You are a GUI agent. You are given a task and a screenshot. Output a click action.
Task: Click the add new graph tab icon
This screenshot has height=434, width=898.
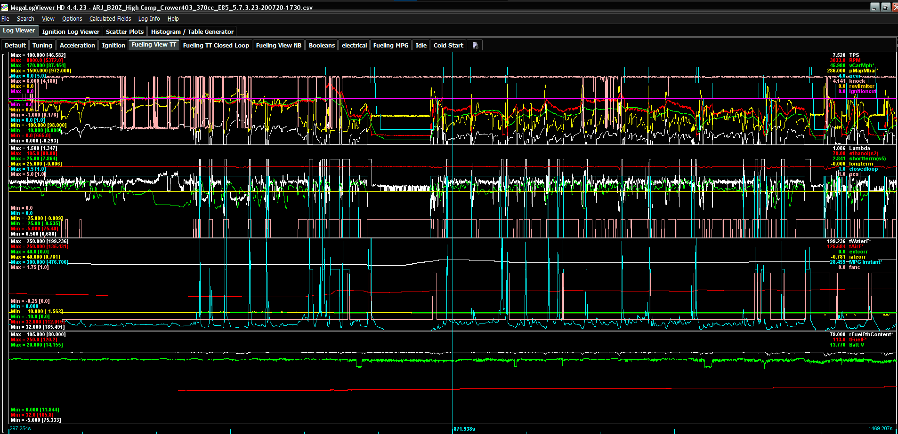[475, 46]
